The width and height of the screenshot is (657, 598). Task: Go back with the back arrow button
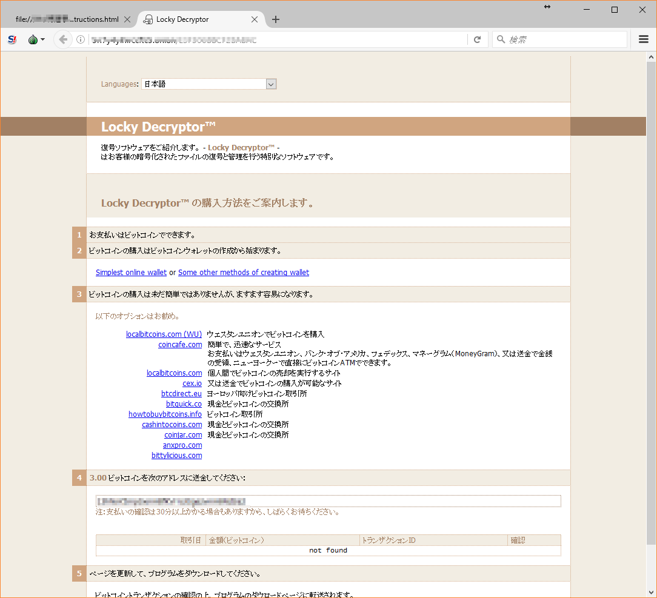63,39
